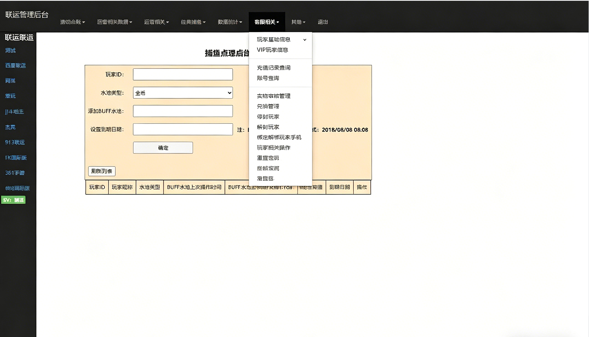
Task: Open the 其他 dropdown menu
Action: (298, 22)
